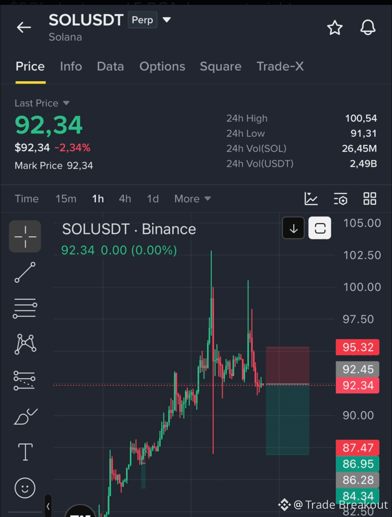Open chart indicators icon
This screenshot has width=392, height=517.
coord(311,199)
